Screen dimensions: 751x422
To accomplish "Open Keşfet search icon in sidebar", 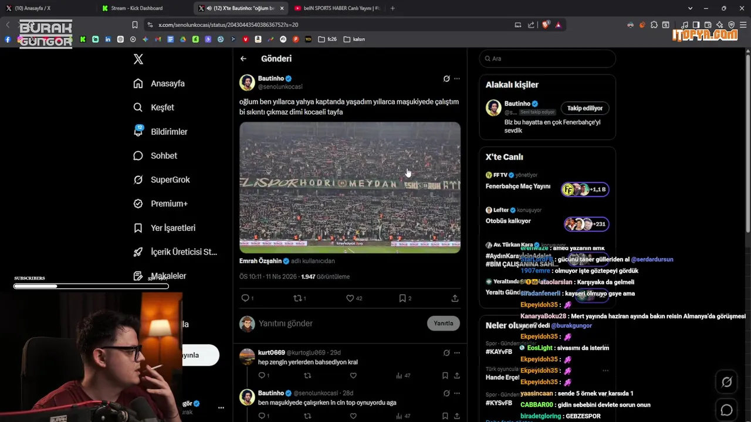I will (x=138, y=107).
